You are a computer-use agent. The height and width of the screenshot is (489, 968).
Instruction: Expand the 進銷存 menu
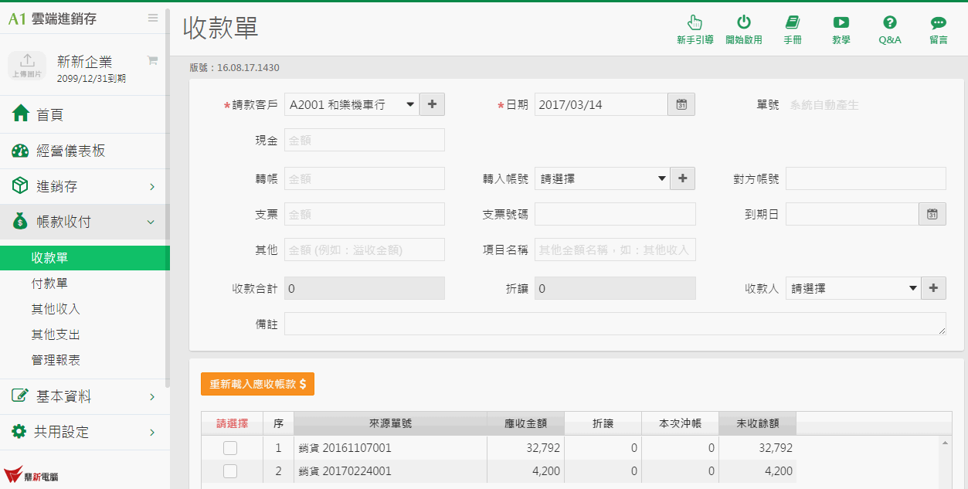click(x=84, y=186)
